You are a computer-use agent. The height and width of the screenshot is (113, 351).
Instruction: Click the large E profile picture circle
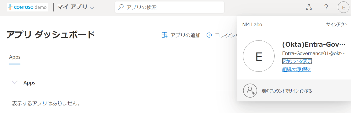click(259, 56)
